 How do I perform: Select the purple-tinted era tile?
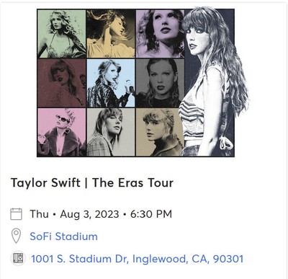coord(160,34)
